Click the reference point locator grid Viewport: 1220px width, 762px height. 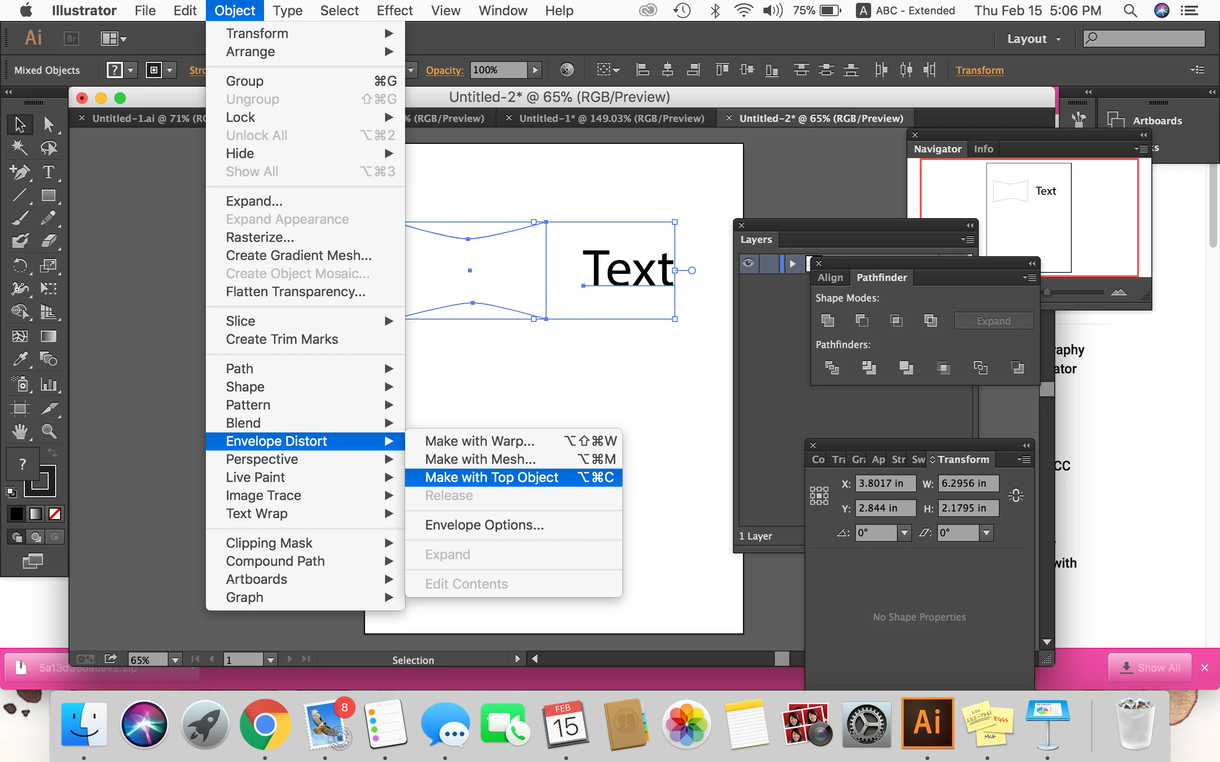[x=819, y=495]
